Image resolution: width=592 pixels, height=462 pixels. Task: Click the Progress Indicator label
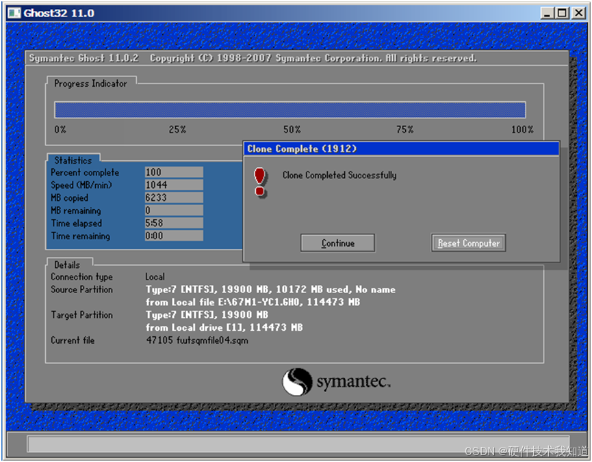[90, 83]
